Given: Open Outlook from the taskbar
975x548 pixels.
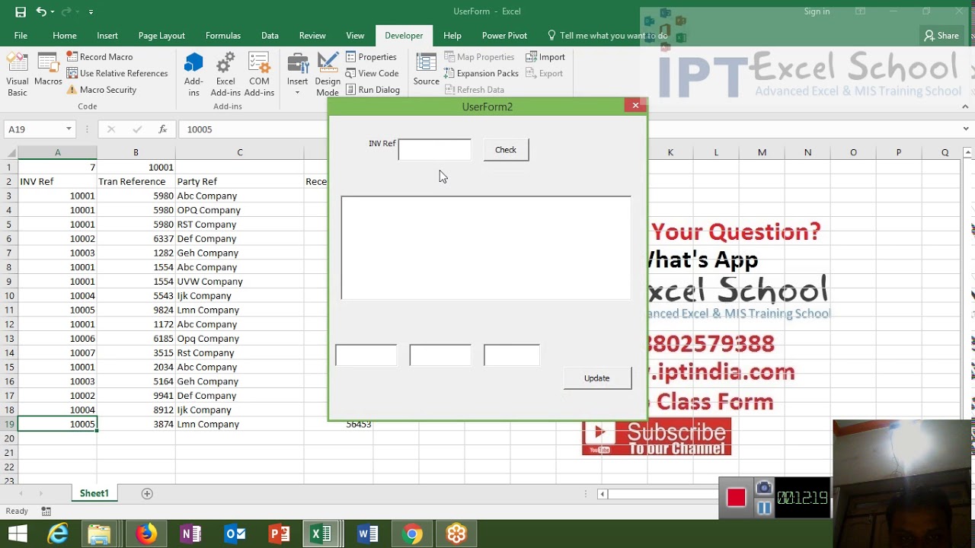Looking at the screenshot, I should click(x=235, y=534).
